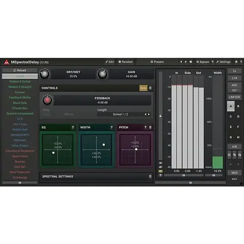The height and width of the screenshot is (244, 244).
Task: Click the red FEEDBACK knob
Action: (47, 100)
